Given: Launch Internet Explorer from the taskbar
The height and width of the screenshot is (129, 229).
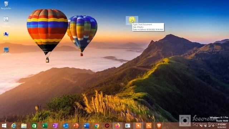Looking at the screenshot, I should (14, 126).
